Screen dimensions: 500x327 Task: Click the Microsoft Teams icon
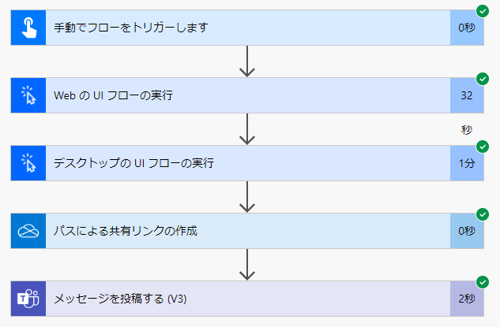pyautogui.click(x=28, y=299)
